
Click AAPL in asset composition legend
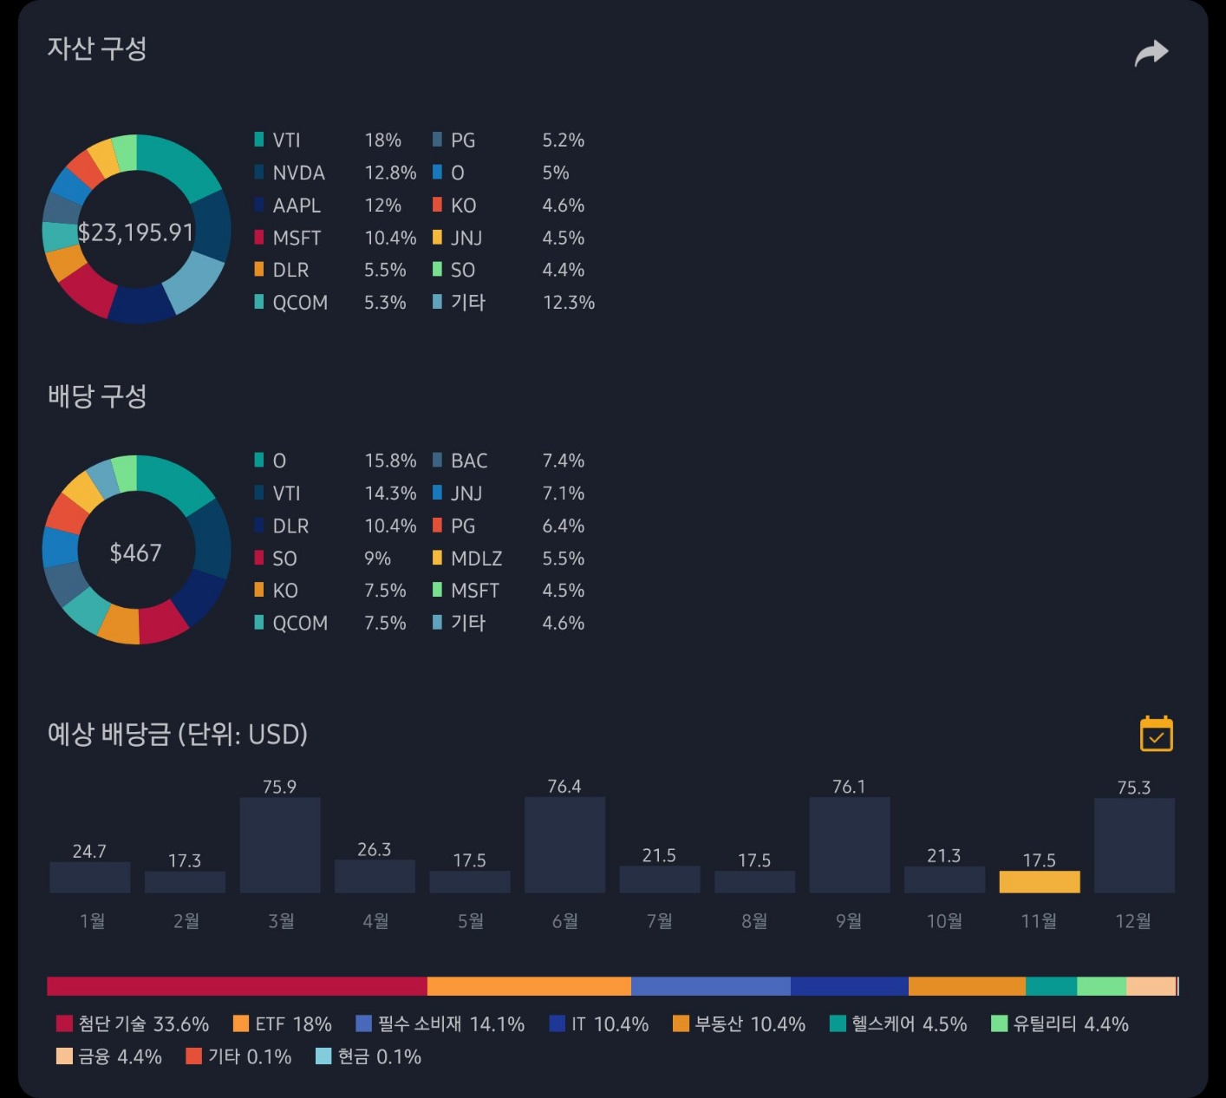click(x=328, y=206)
